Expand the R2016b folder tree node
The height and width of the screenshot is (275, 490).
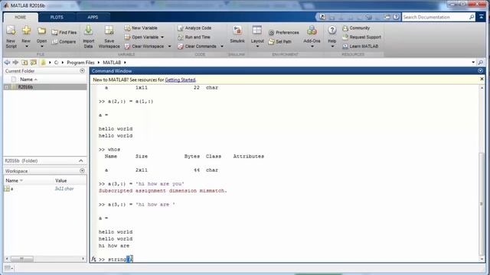click(7, 87)
